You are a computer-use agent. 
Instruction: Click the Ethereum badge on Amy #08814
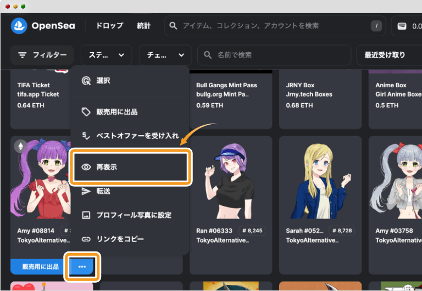pos(20,146)
